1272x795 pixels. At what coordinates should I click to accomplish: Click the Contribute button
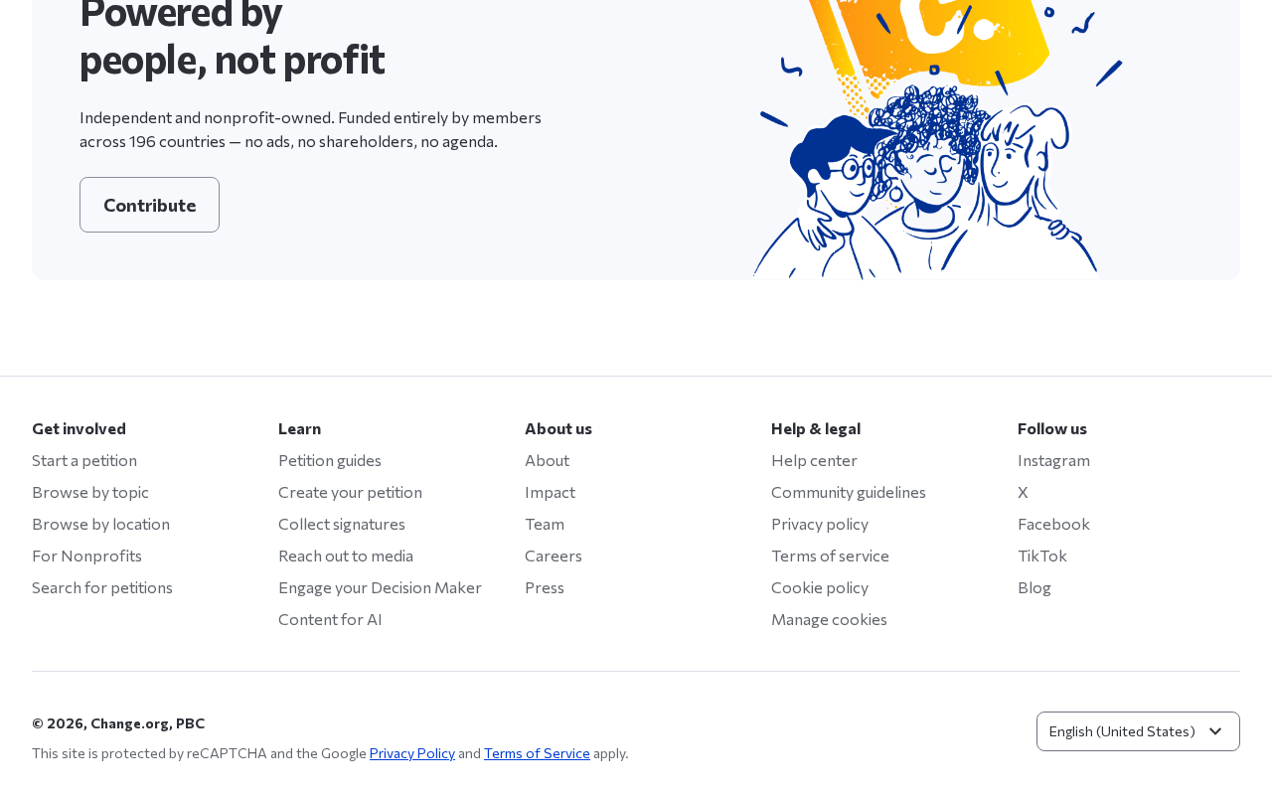[149, 205]
